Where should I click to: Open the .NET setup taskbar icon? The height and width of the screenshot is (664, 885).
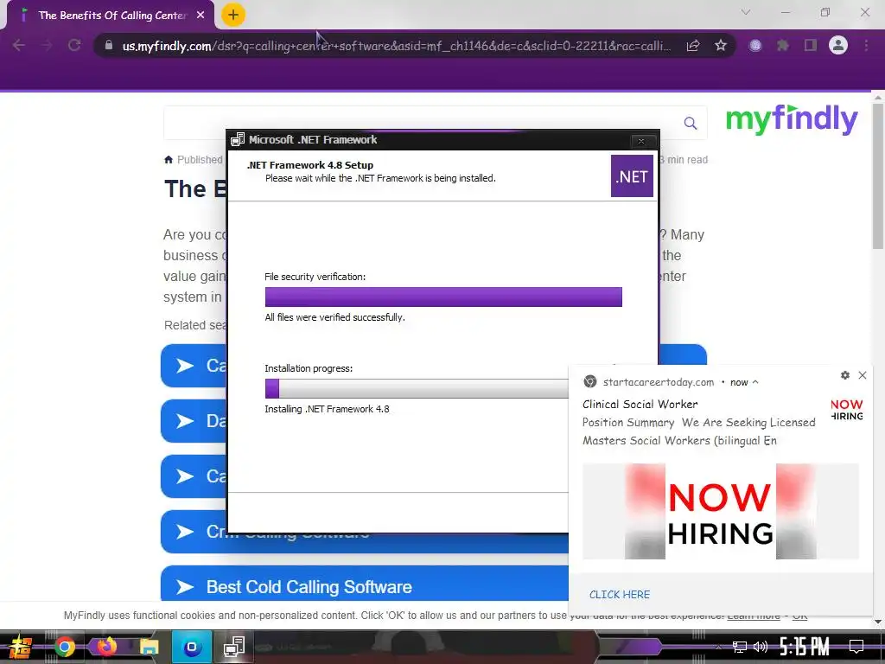(233, 647)
